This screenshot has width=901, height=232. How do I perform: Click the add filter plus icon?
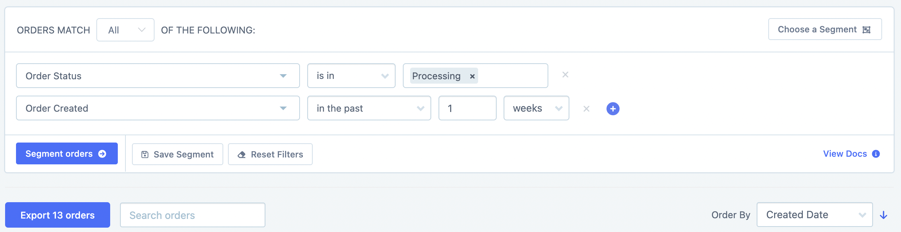pyautogui.click(x=613, y=108)
